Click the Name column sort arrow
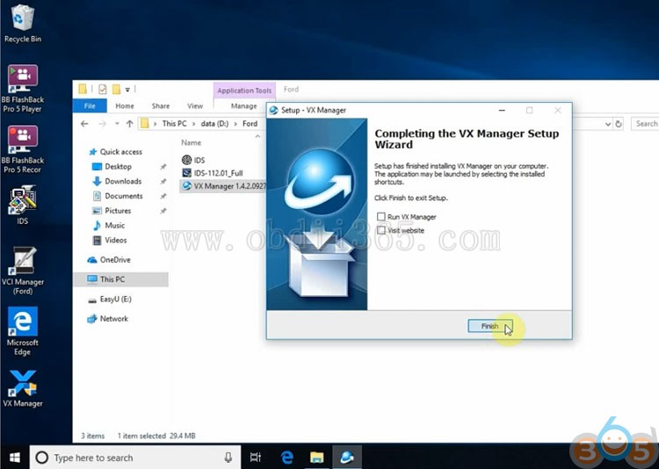This screenshot has width=659, height=469. click(x=257, y=136)
